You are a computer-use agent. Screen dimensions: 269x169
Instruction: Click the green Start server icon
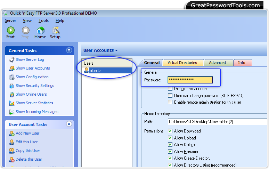coord(11,30)
